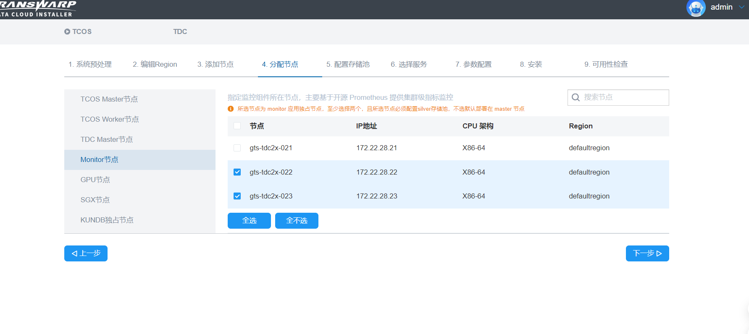749x334 pixels.
Task: Uncheck the gts-tdc2x-023 node checkbox
Action: 237,196
